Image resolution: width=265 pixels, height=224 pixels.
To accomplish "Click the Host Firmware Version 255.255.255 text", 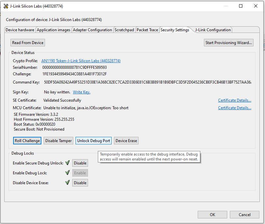I will 44,119.
